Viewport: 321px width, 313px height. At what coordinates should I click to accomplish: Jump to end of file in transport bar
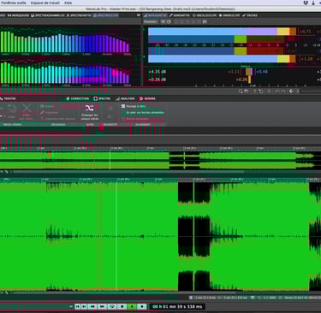point(85,306)
